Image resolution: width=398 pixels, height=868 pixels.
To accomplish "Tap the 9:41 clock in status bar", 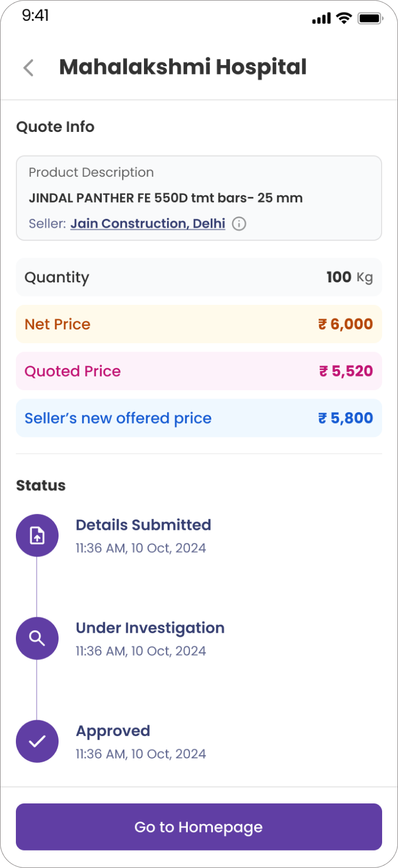I will tap(36, 15).
